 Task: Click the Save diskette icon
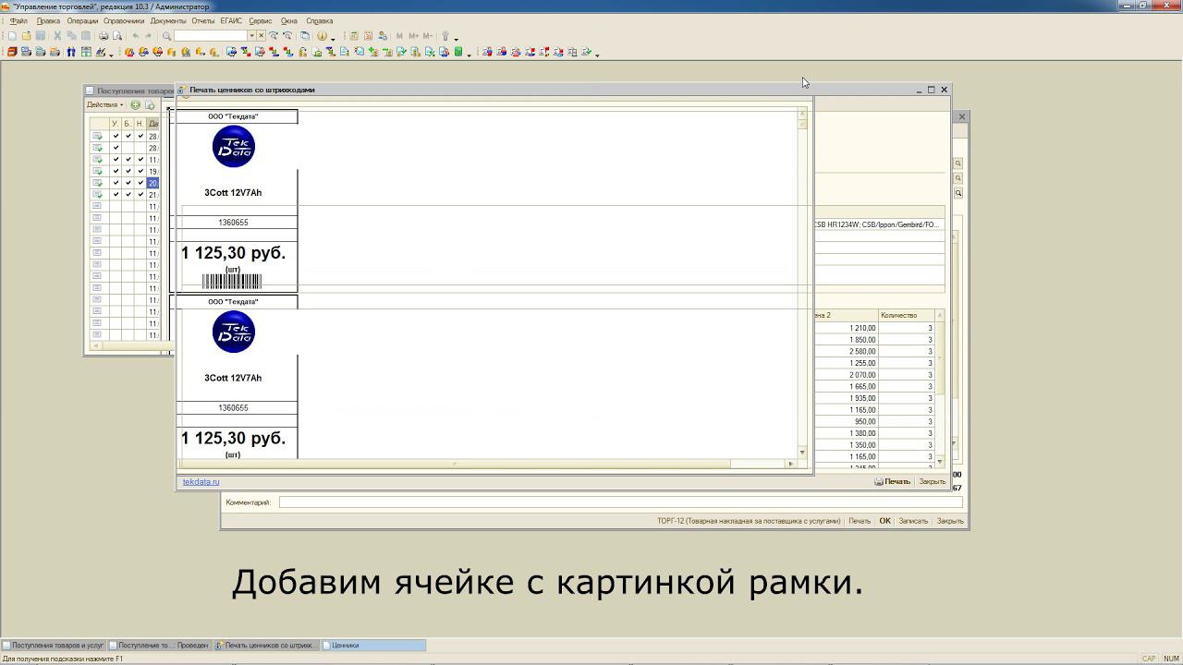(41, 36)
